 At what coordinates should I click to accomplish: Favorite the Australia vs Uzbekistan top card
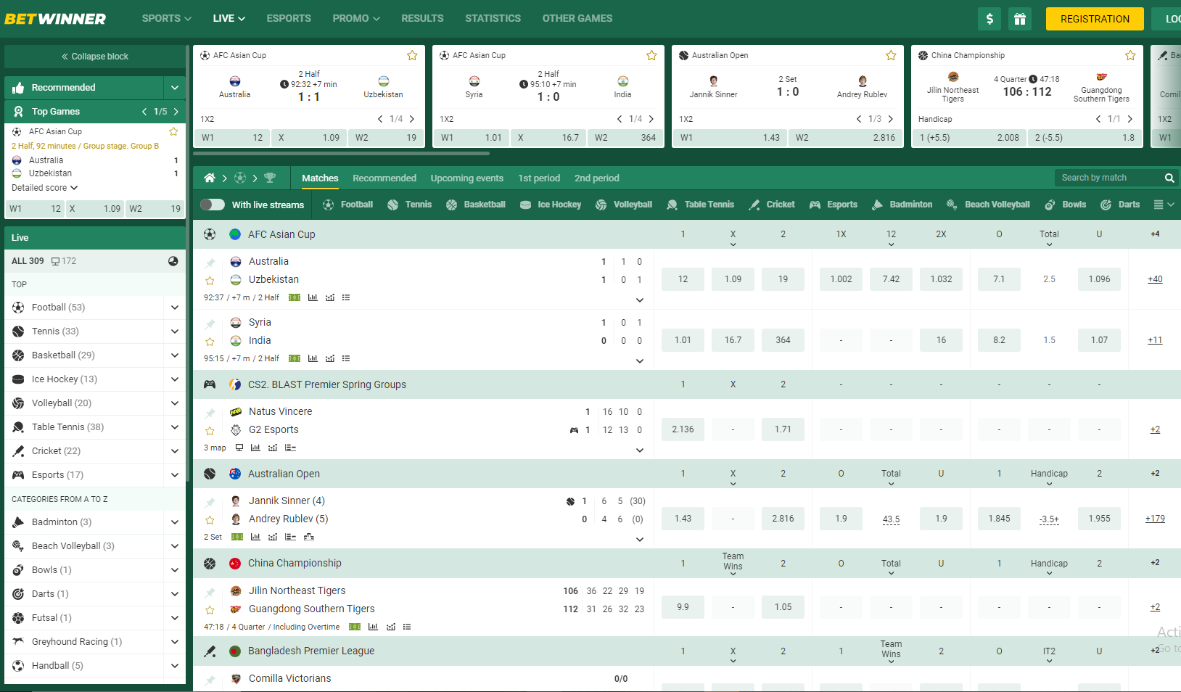point(412,55)
